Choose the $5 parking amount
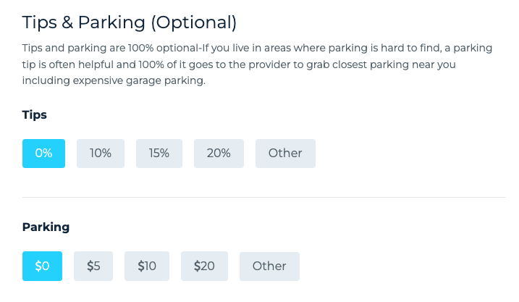 pyautogui.click(x=93, y=266)
